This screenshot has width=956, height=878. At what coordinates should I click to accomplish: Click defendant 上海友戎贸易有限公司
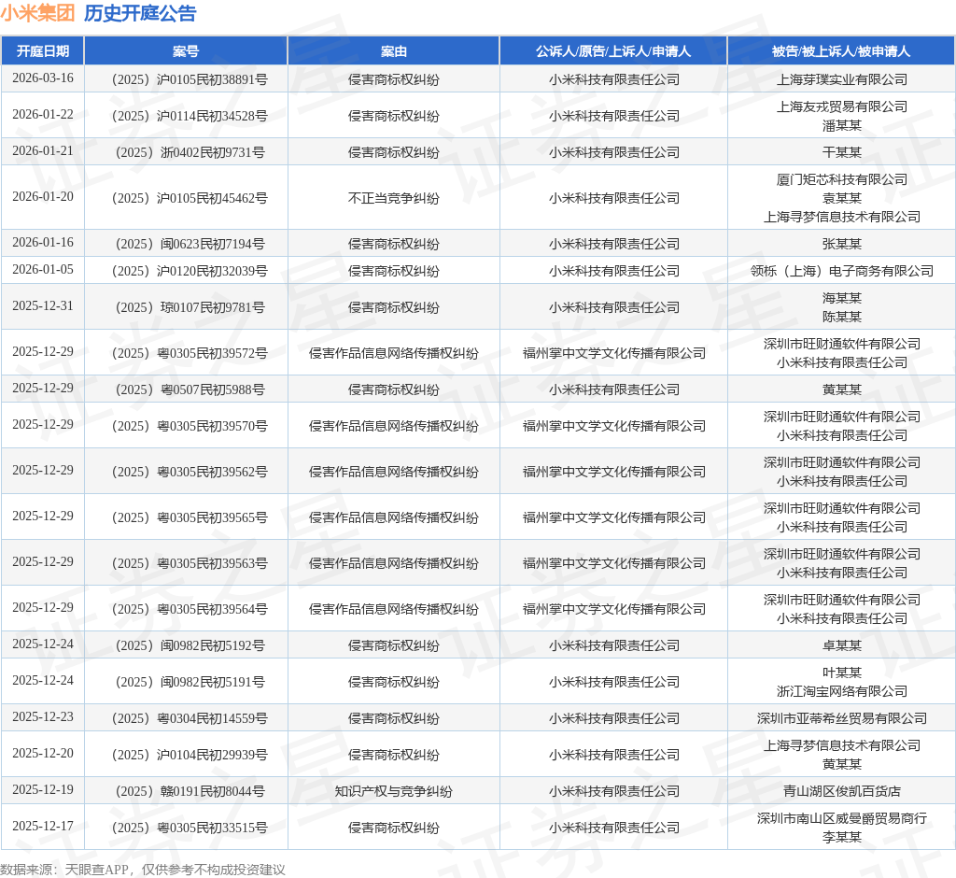[842, 106]
